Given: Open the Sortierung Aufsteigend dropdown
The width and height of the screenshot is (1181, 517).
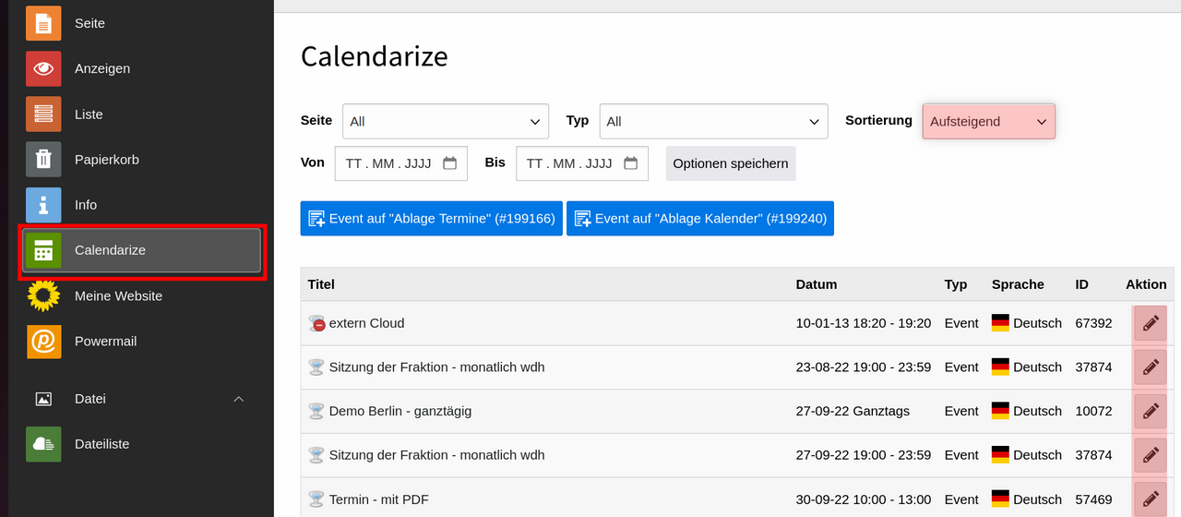Looking at the screenshot, I should tap(988, 121).
